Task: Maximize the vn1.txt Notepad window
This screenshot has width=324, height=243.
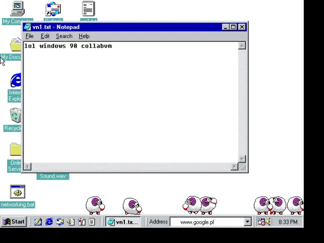Action: [x=233, y=27]
